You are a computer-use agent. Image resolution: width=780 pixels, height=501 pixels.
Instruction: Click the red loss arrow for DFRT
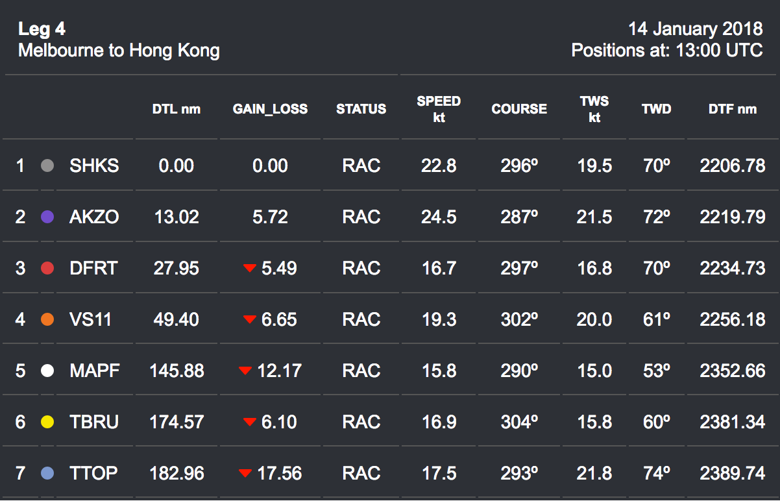(250, 268)
